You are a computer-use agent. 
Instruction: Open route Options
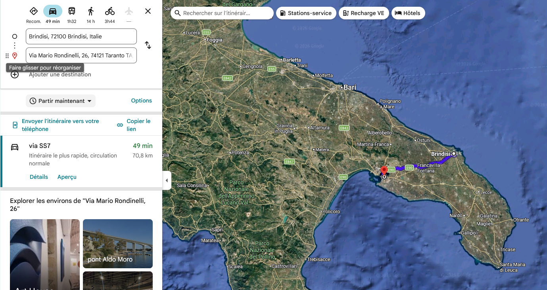click(142, 100)
